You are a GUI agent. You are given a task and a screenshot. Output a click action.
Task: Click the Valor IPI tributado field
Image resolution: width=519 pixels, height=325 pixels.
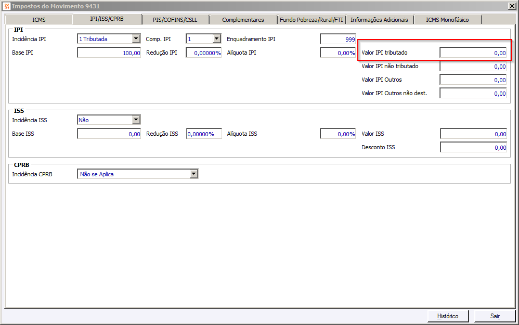(x=473, y=53)
